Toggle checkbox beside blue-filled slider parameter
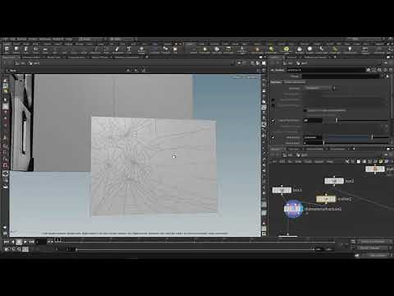The height and width of the screenshot is (296, 394). [x=273, y=137]
